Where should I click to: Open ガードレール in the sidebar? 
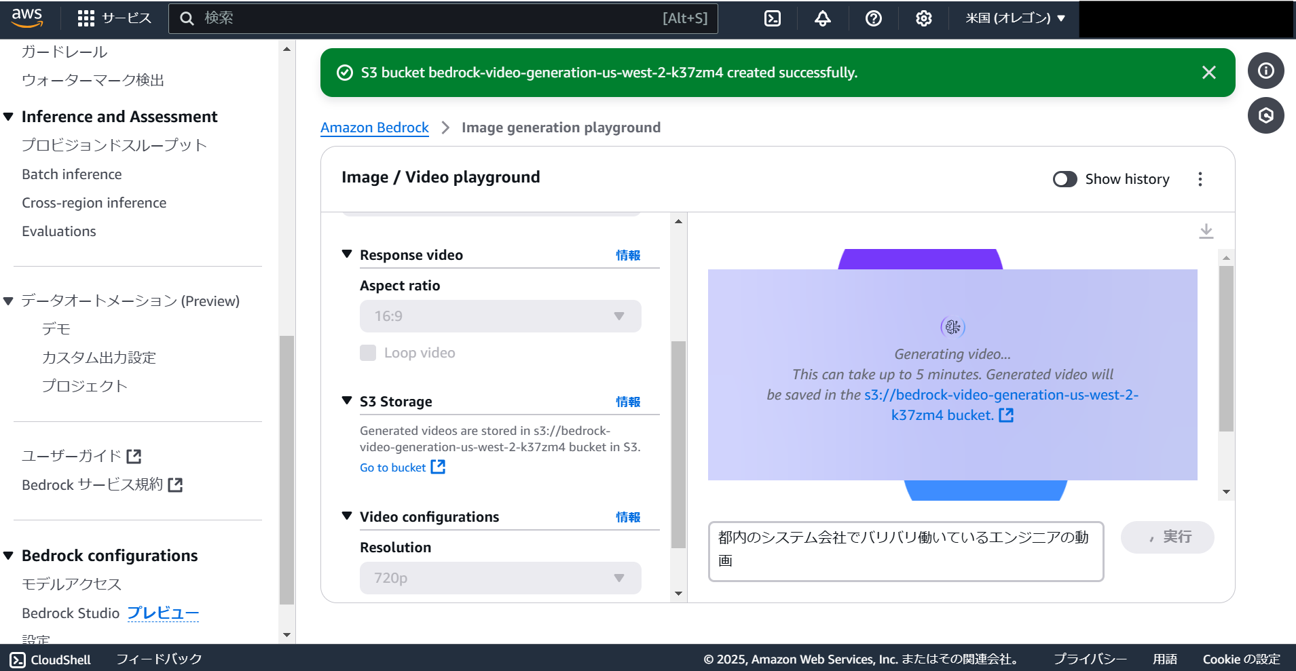tap(64, 52)
